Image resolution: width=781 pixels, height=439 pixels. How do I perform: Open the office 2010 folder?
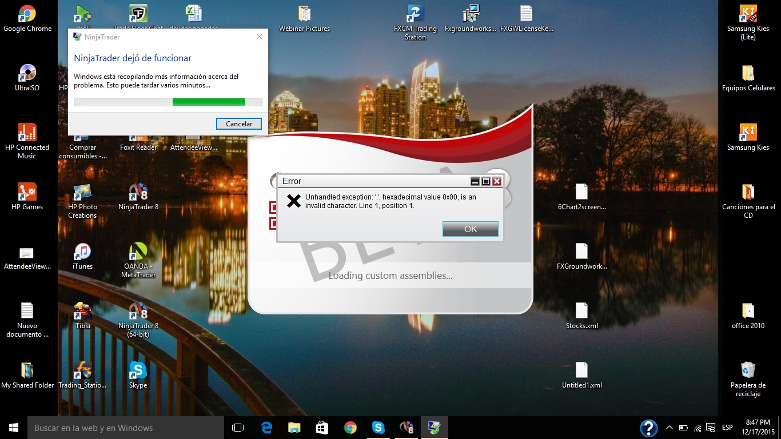(748, 316)
